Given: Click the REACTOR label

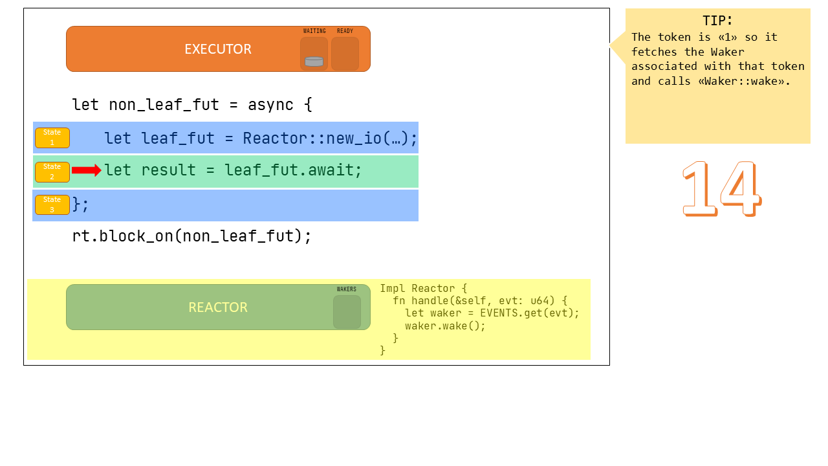Looking at the screenshot, I should 218,307.
